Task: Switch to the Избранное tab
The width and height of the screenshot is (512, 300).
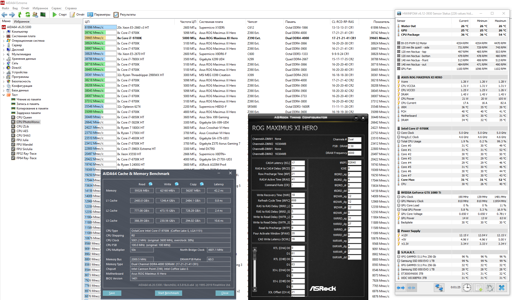Action: click(22, 21)
